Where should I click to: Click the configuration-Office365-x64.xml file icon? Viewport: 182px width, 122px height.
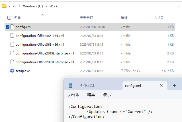click(x=12, y=36)
